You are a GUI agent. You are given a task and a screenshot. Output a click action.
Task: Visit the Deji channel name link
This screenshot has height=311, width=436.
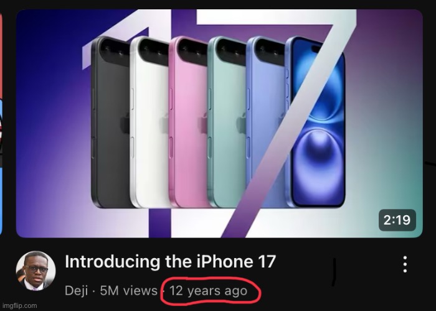(76, 290)
